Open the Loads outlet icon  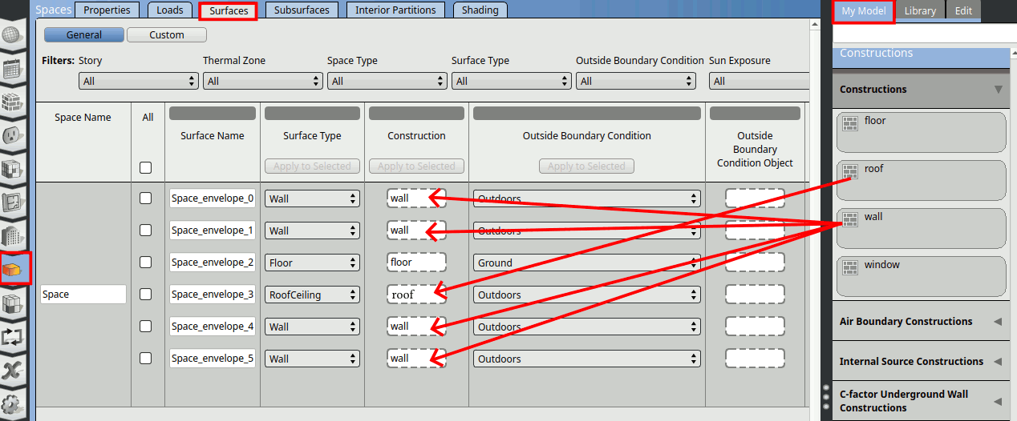tap(12, 136)
